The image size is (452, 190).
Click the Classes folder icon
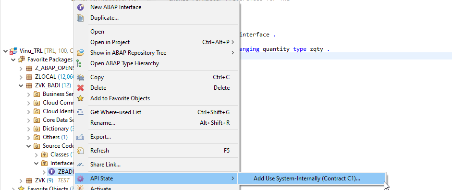pyautogui.click(x=44, y=154)
